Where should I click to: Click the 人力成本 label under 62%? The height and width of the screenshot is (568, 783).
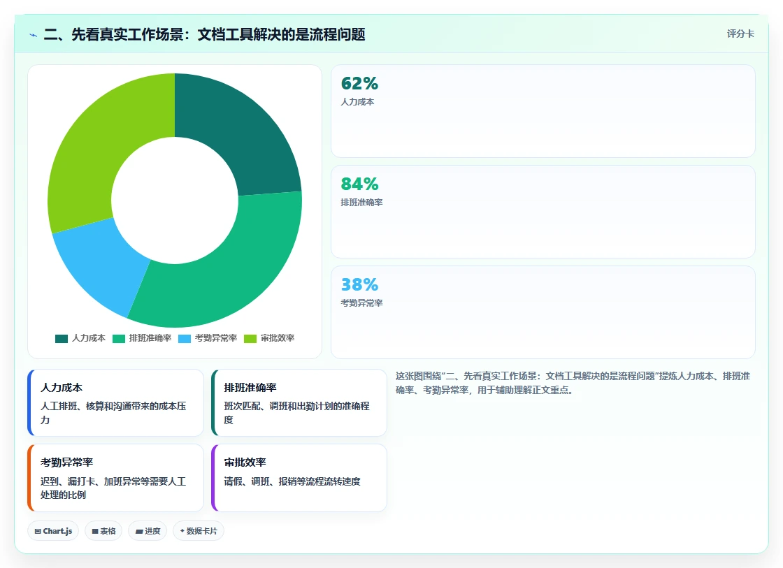pos(357,102)
